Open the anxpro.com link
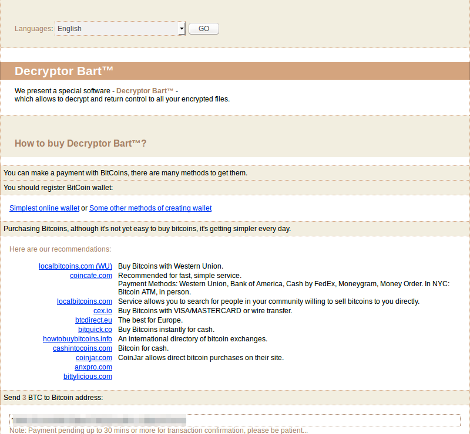The width and height of the screenshot is (470, 434). 93,367
